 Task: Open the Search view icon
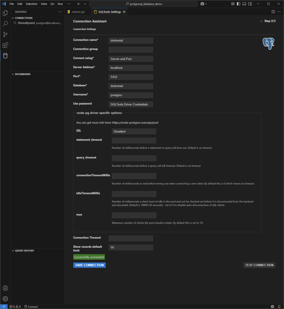click(x=5, y=24)
